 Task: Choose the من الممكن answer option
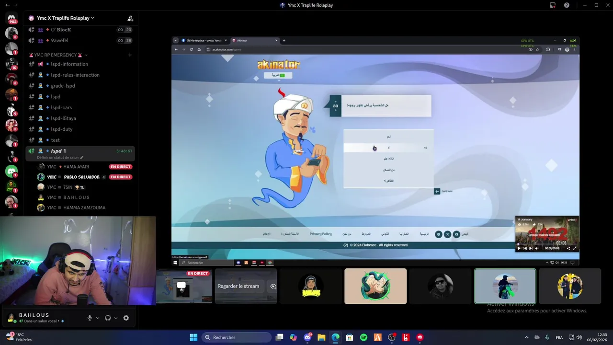[x=388, y=170]
